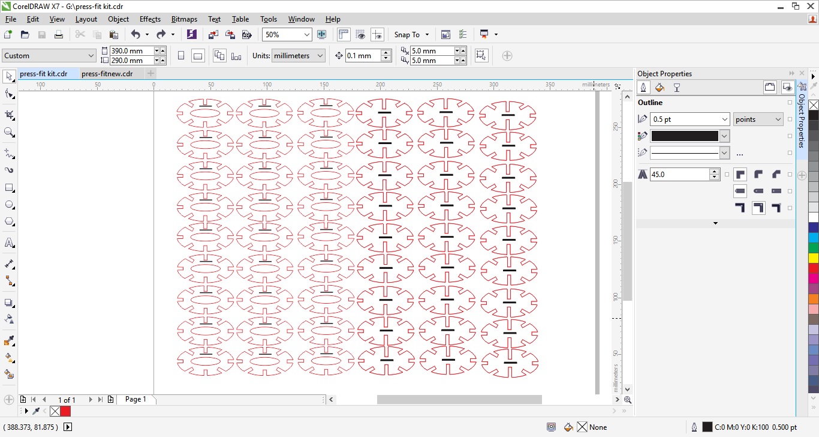The image size is (819, 437).
Task: Pick the Ellipse tool
Action: click(x=10, y=205)
